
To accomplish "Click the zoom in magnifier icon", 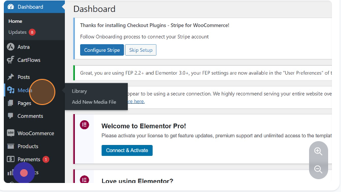I will [318, 152].
